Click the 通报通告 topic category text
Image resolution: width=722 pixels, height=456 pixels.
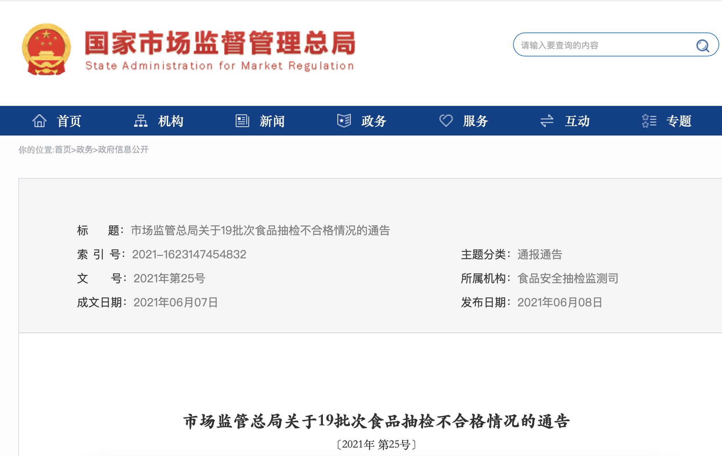click(540, 255)
